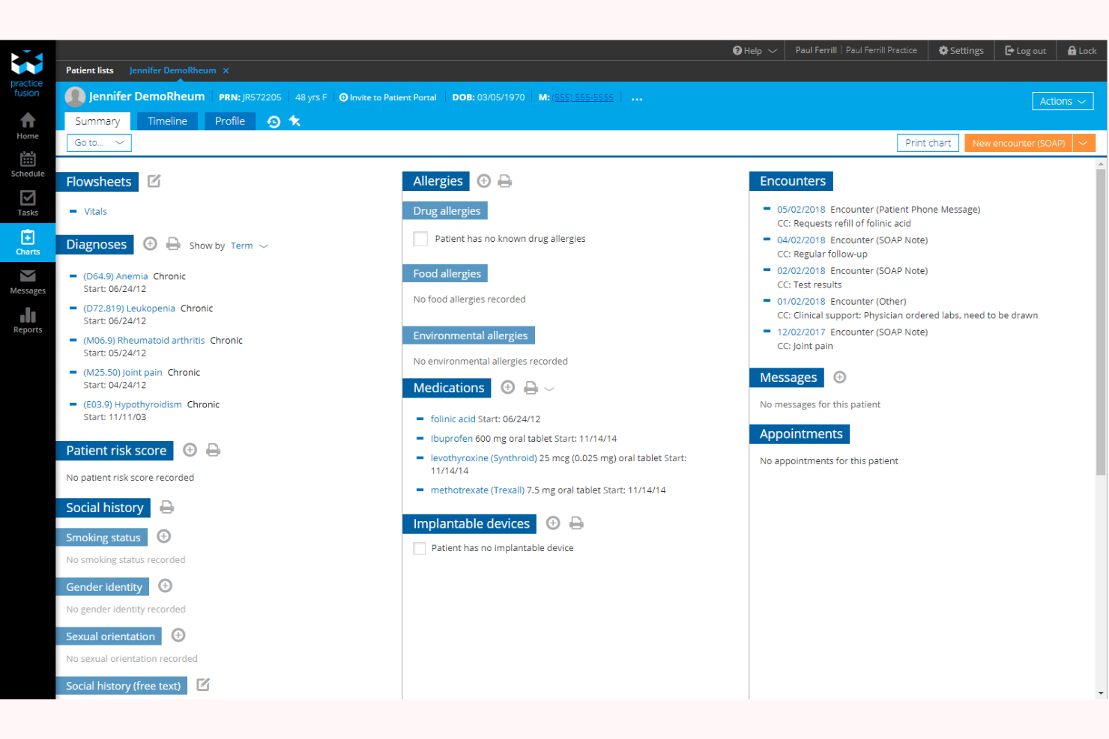Viewport: 1109px width, 739px height.
Task: Open the Schedule calendar icon
Action: point(28,164)
